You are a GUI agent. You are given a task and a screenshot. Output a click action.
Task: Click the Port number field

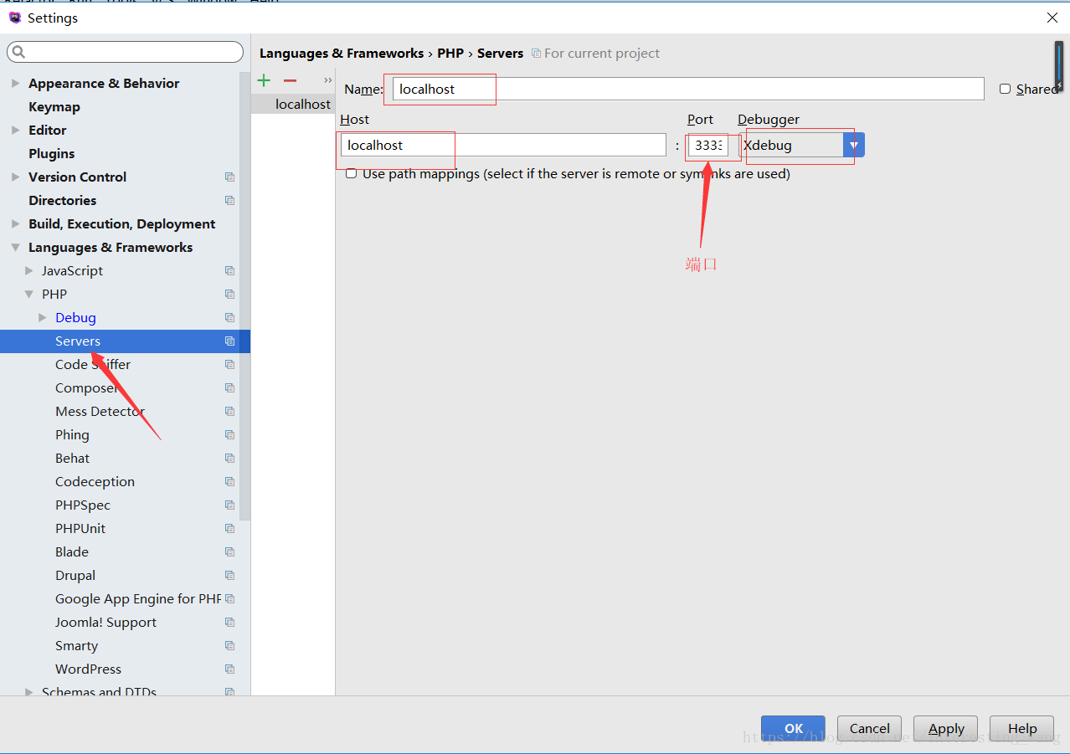tap(708, 145)
